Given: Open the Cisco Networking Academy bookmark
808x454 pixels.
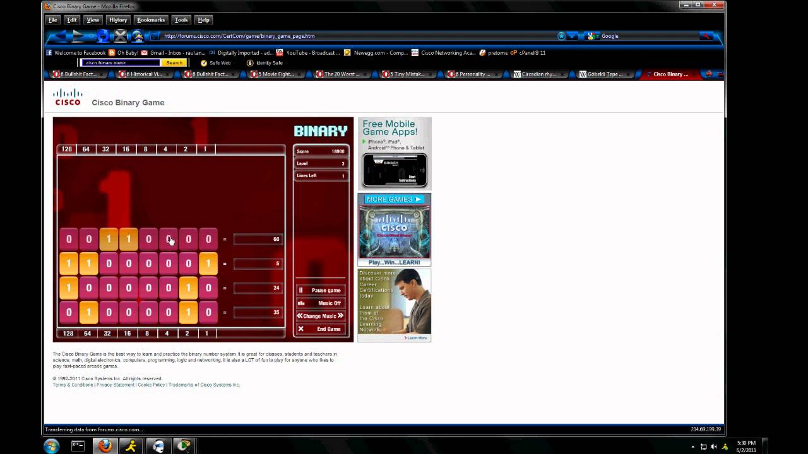Looking at the screenshot, I should (443, 53).
